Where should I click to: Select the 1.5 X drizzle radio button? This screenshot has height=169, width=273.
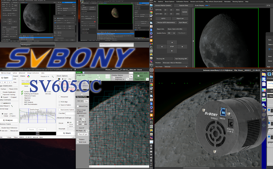[68, 124]
